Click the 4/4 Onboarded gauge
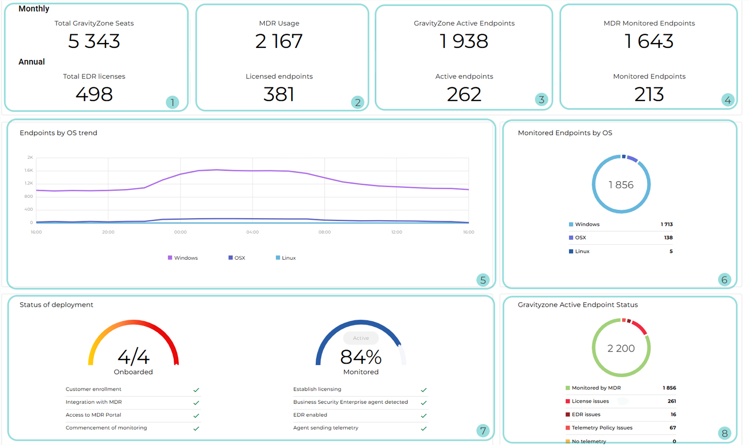The width and height of the screenshot is (749, 445). (x=133, y=350)
